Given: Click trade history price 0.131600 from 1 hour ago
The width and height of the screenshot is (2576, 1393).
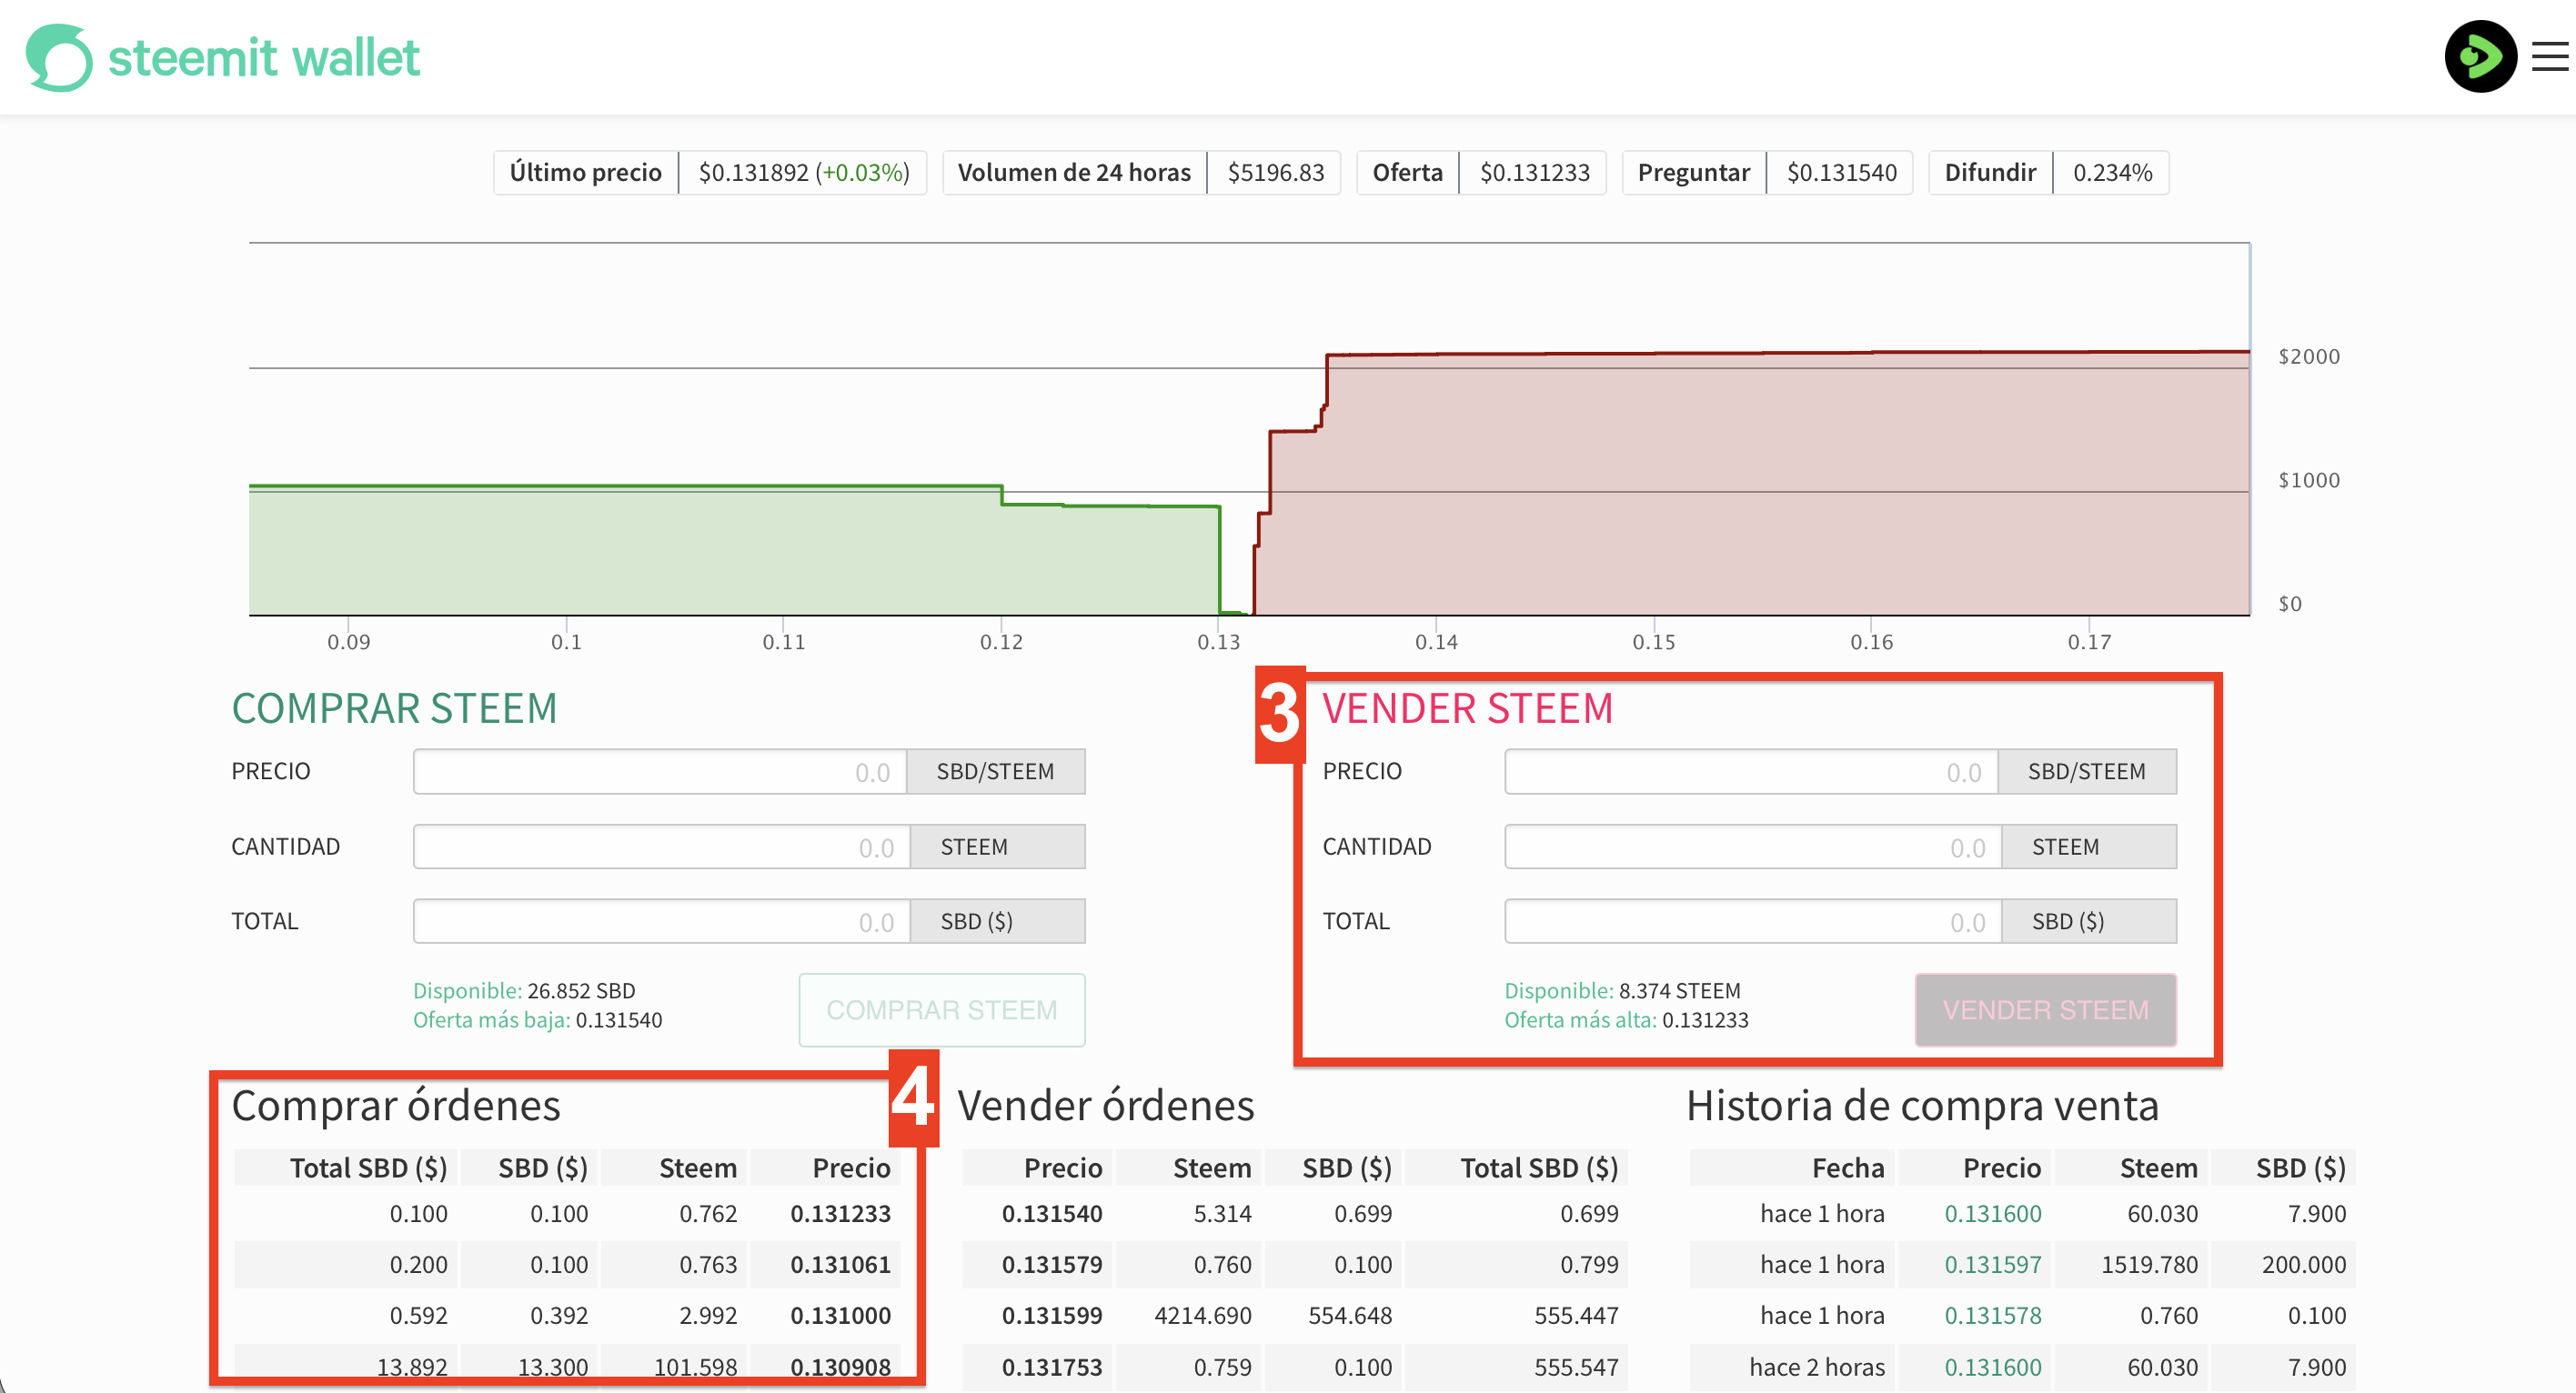Looking at the screenshot, I should [1993, 1213].
